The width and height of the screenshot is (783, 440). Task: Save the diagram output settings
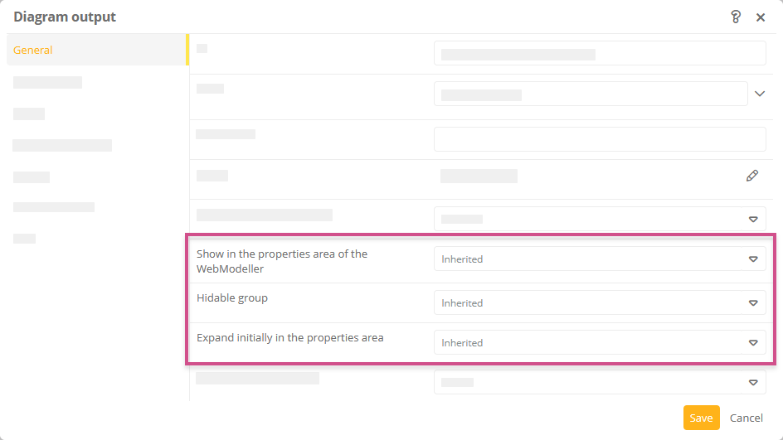pos(701,418)
